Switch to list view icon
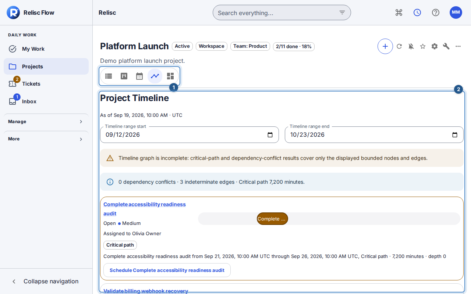This screenshot has width=471, height=294. click(109, 76)
